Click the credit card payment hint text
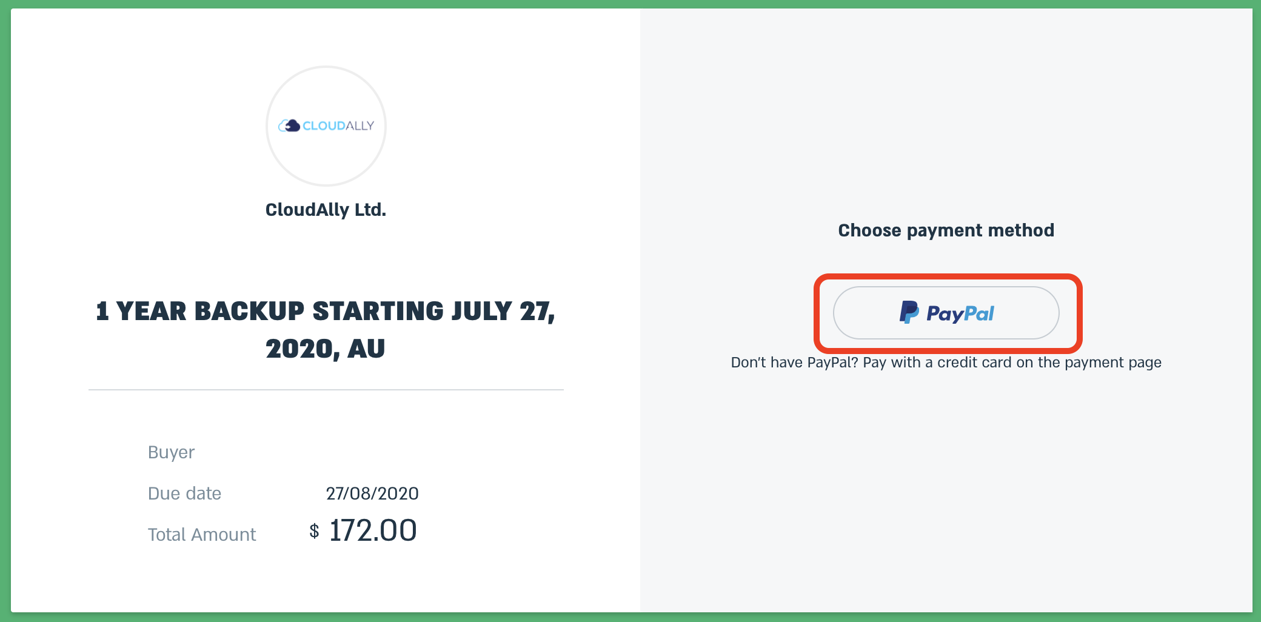The image size is (1261, 622). click(946, 363)
